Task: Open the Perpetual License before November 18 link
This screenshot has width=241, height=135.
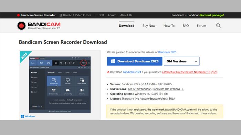Action: tap(190, 72)
